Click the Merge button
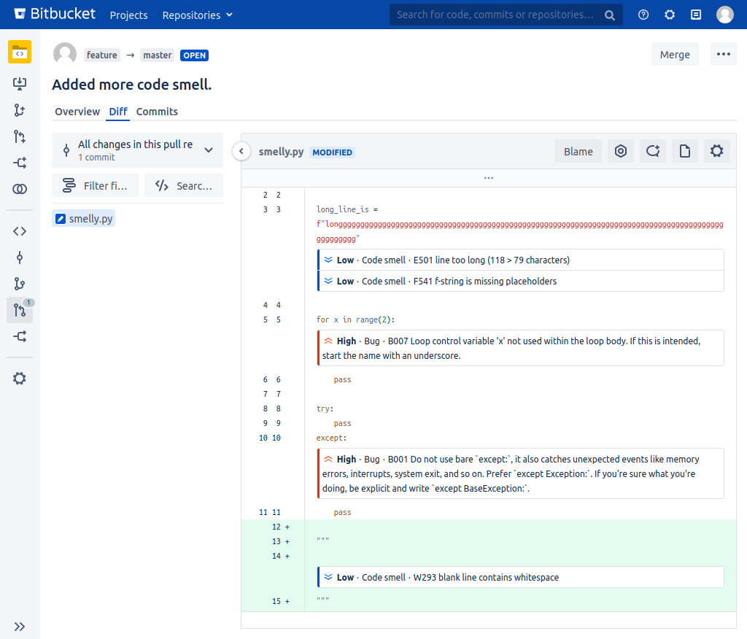Image resolution: width=747 pixels, height=639 pixels. [674, 54]
